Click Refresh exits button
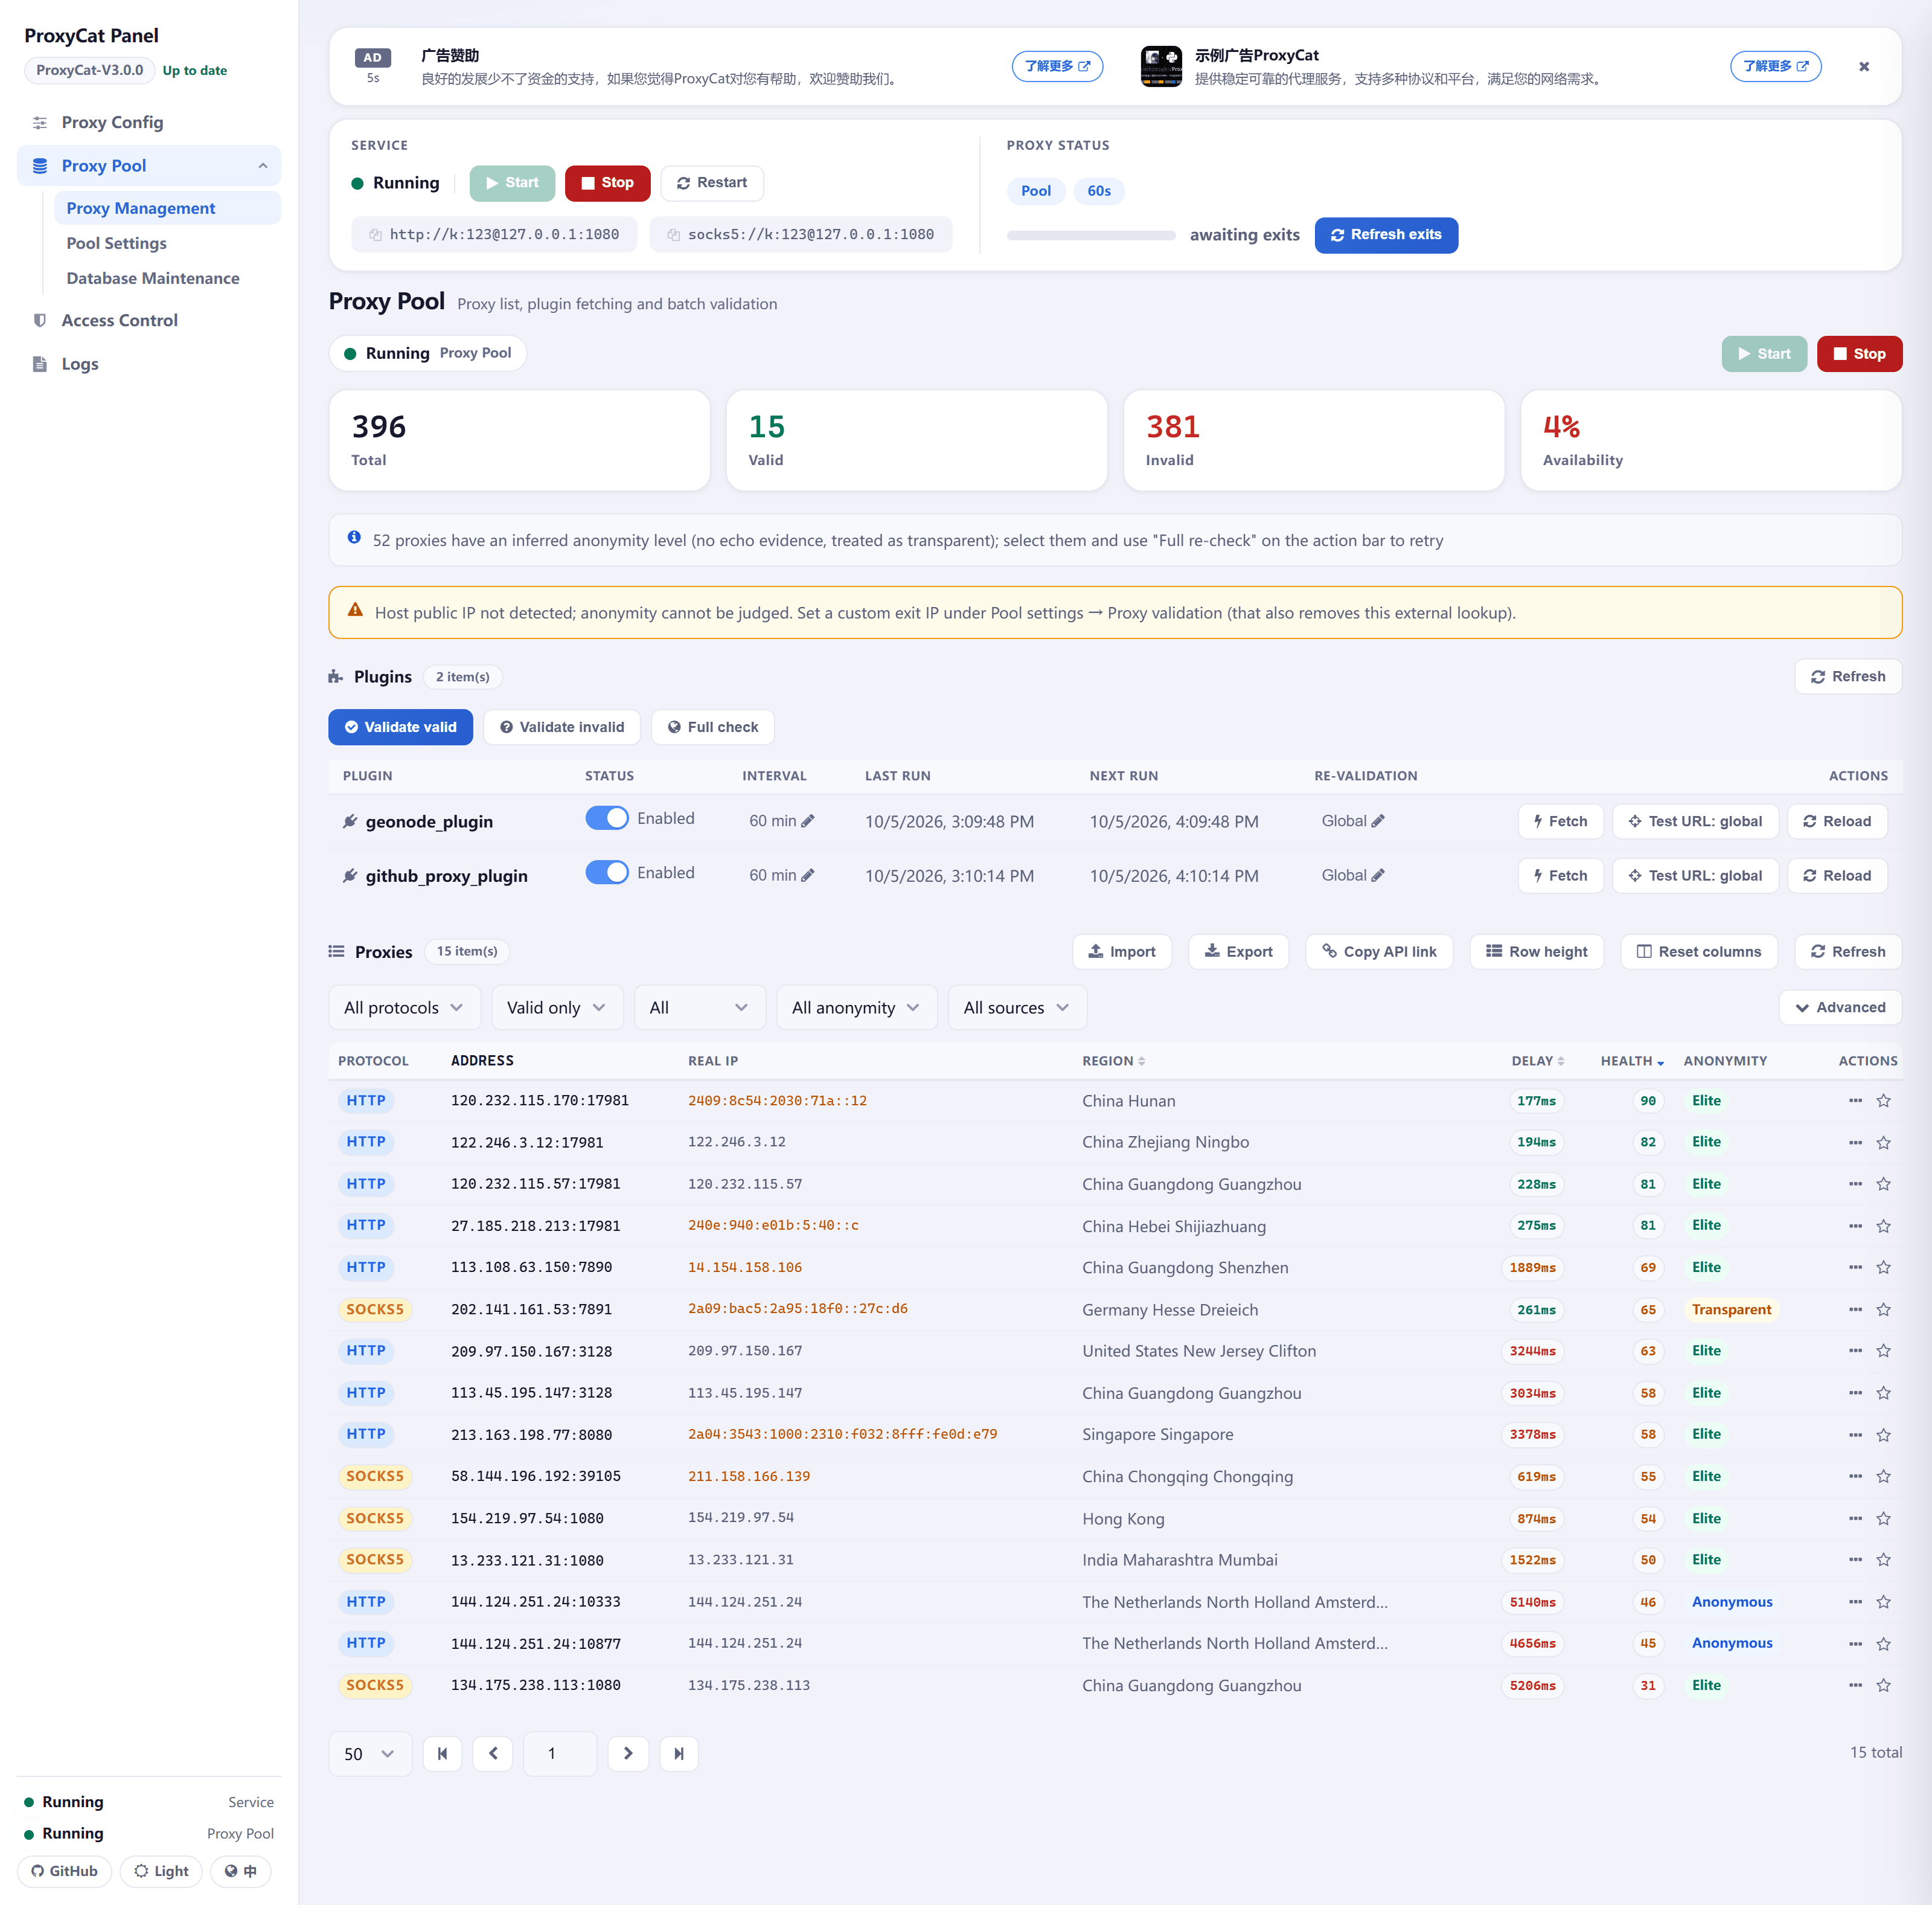1932x1905 pixels. pos(1386,235)
